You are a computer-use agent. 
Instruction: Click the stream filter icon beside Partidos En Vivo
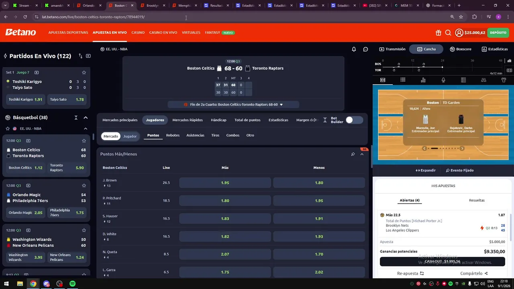click(x=88, y=56)
